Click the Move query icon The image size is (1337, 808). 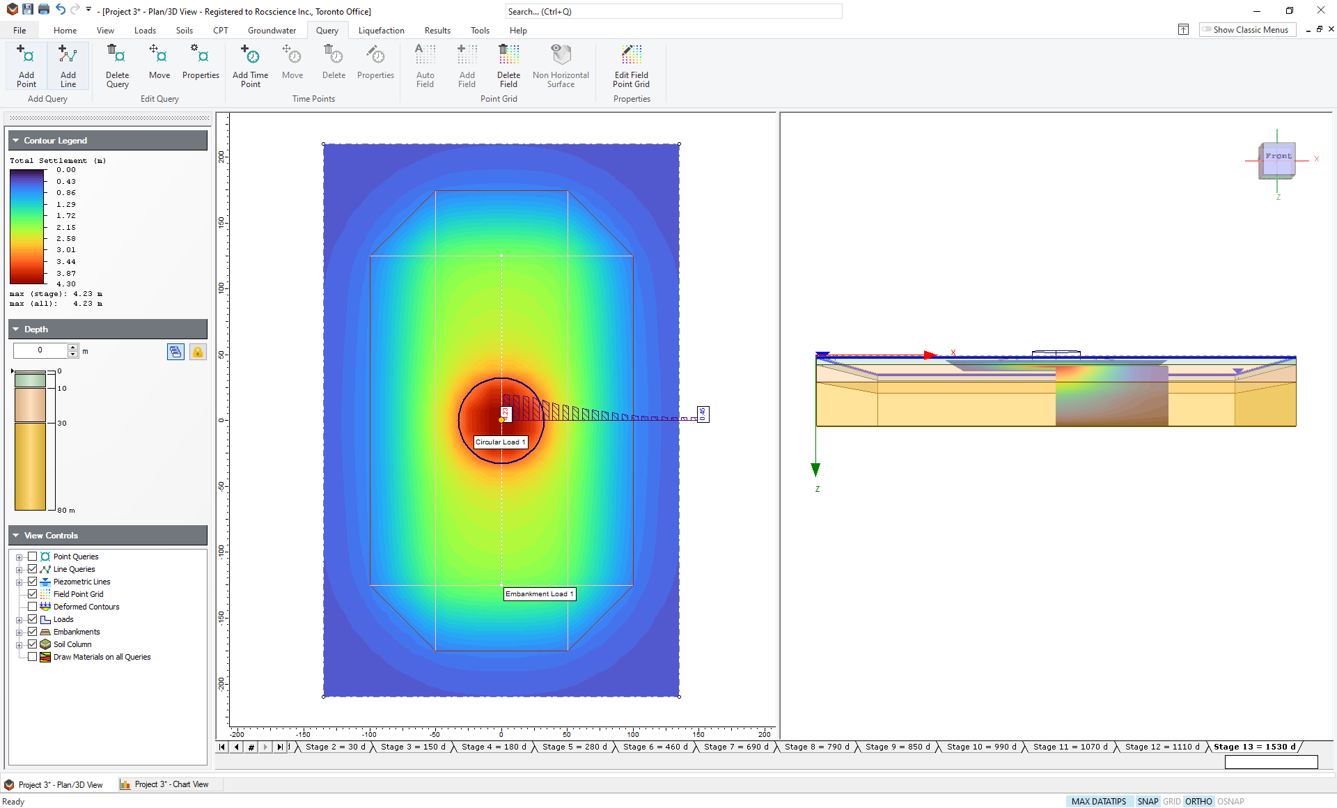pyautogui.click(x=159, y=61)
